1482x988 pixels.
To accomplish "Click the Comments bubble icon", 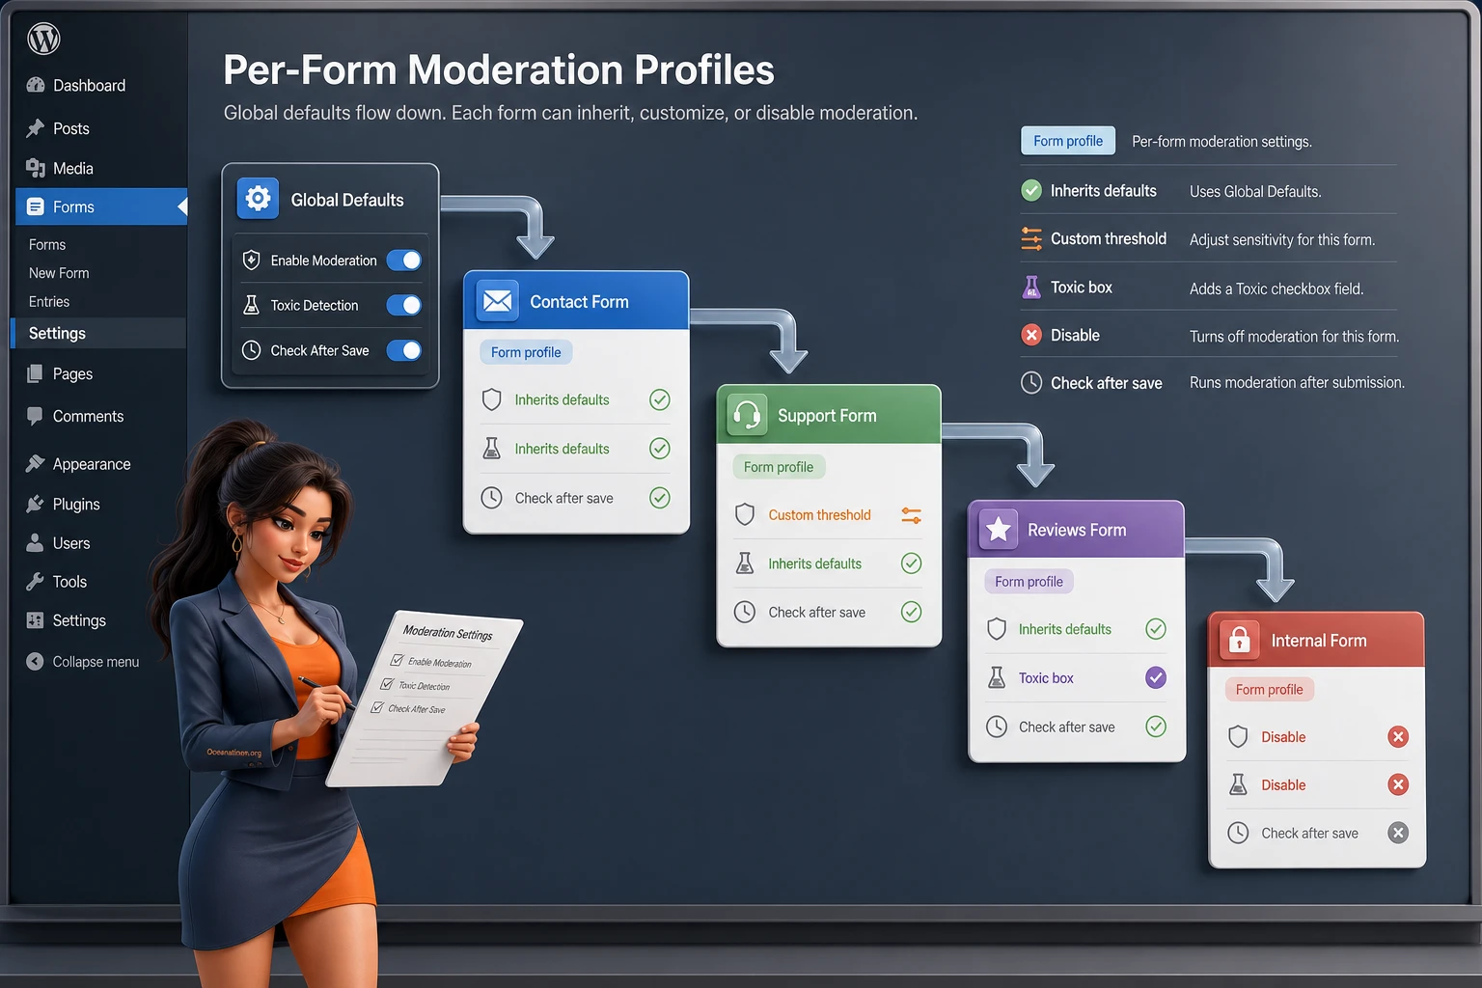I will point(35,416).
